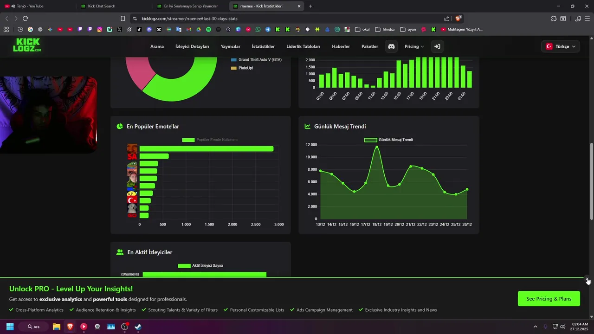The image size is (594, 334).
Task: Click the share icon in address bar
Action: point(446,19)
